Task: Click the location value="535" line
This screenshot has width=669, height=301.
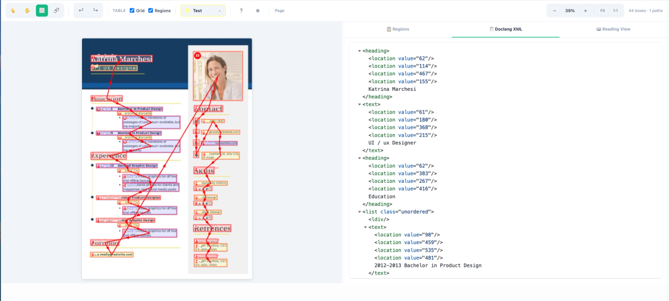Action: point(409,250)
